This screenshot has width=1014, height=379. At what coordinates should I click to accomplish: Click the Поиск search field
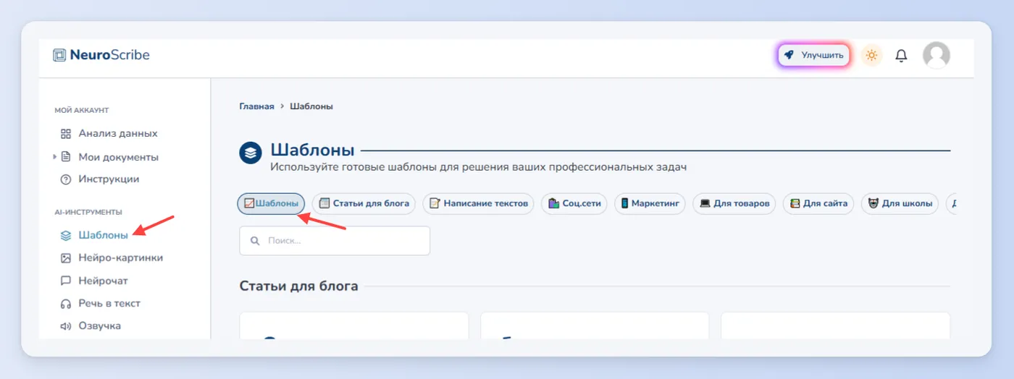click(x=335, y=241)
